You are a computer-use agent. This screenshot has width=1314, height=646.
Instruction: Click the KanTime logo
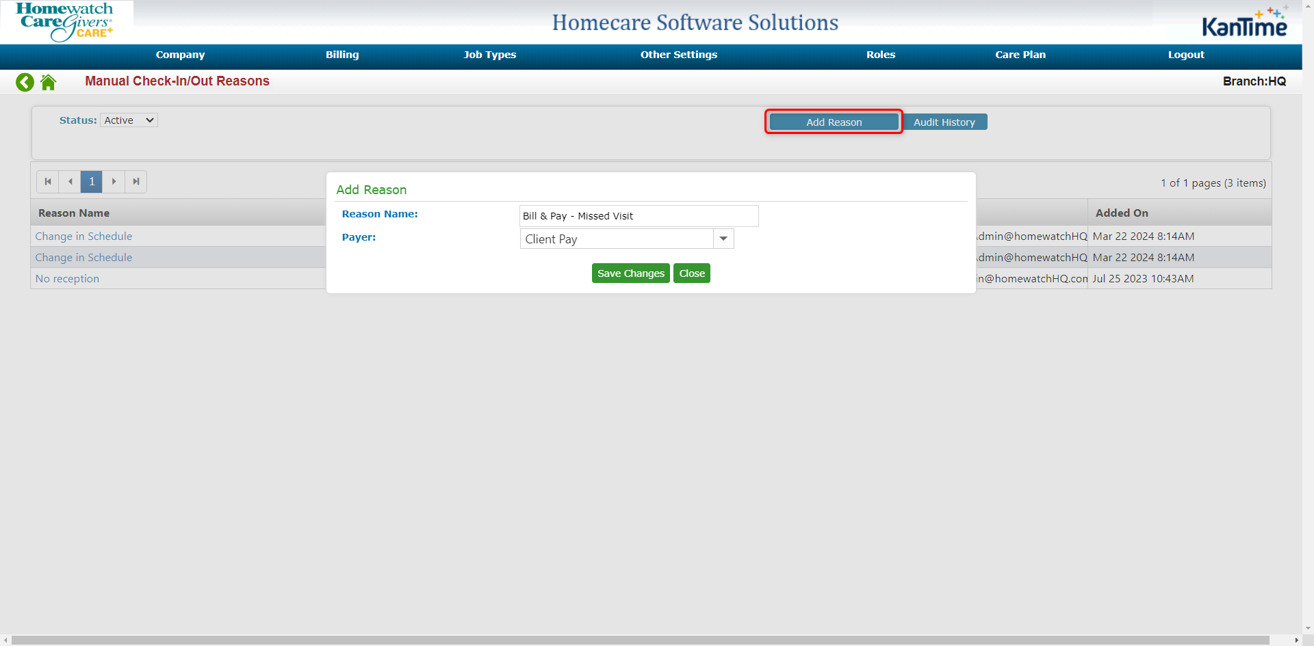[x=1244, y=24]
